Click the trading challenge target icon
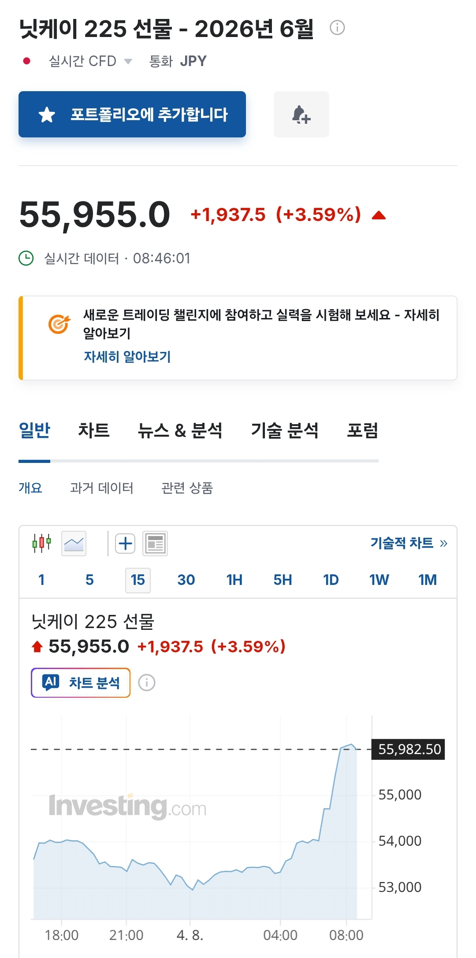The width and height of the screenshot is (476, 958). [59, 324]
